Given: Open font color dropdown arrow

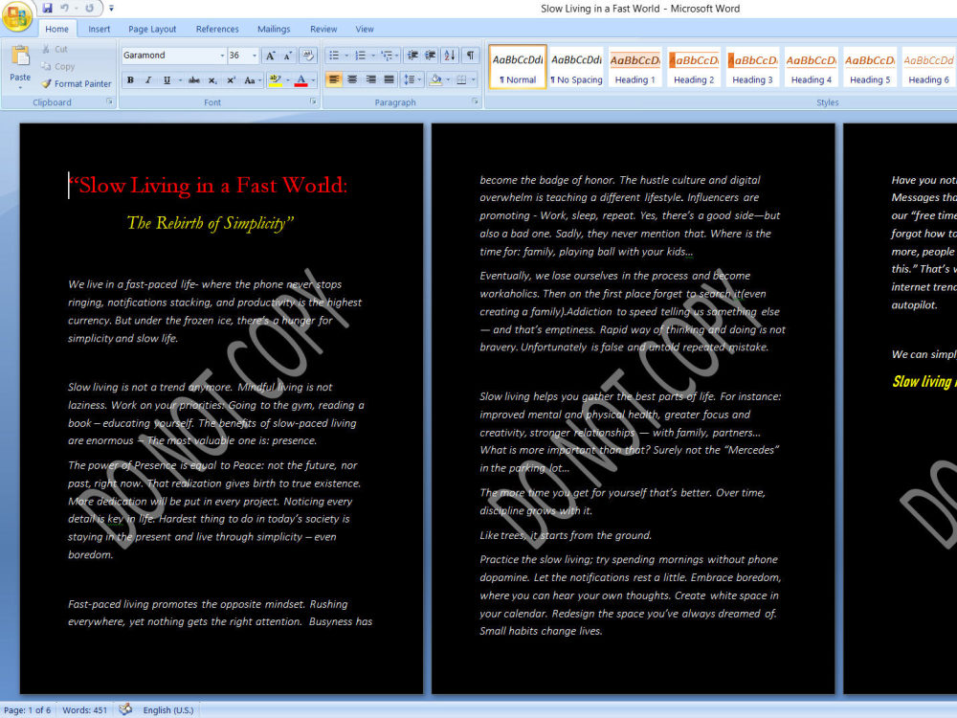Looking at the screenshot, I should [313, 80].
